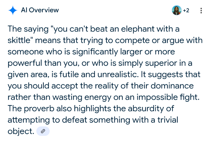Click the AI Overview sparkle icon

pos(12,11)
